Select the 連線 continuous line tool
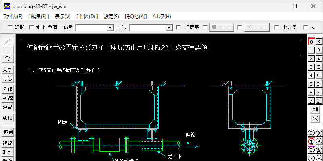This screenshot has height=161, width=323. [x=8, y=107]
